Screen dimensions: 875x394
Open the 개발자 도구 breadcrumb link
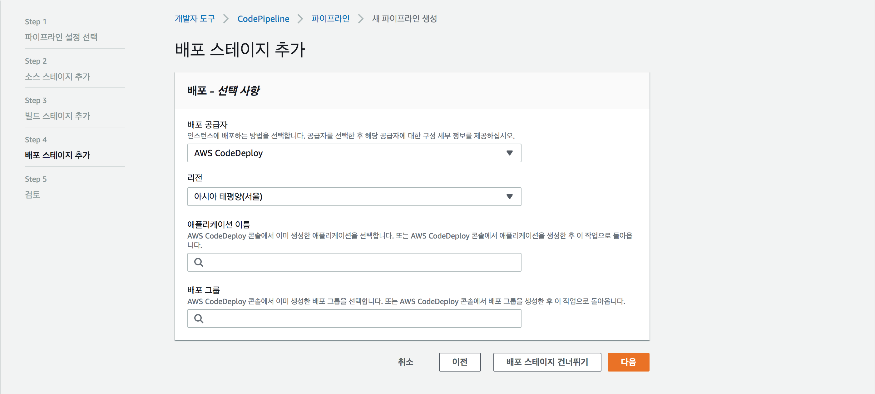(195, 18)
